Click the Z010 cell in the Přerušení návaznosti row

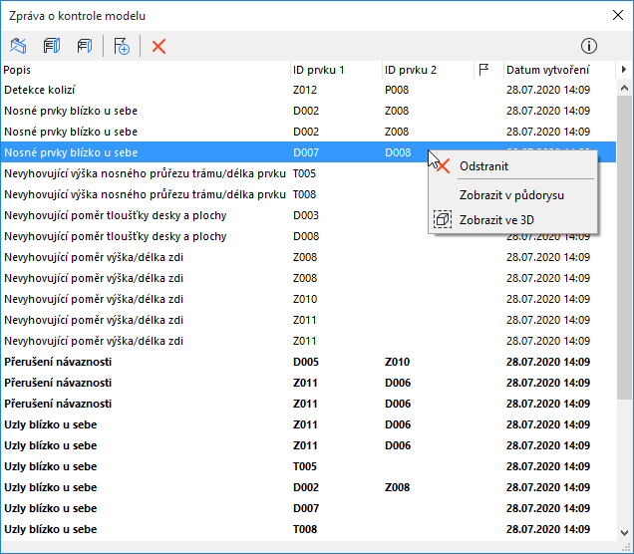click(397, 362)
